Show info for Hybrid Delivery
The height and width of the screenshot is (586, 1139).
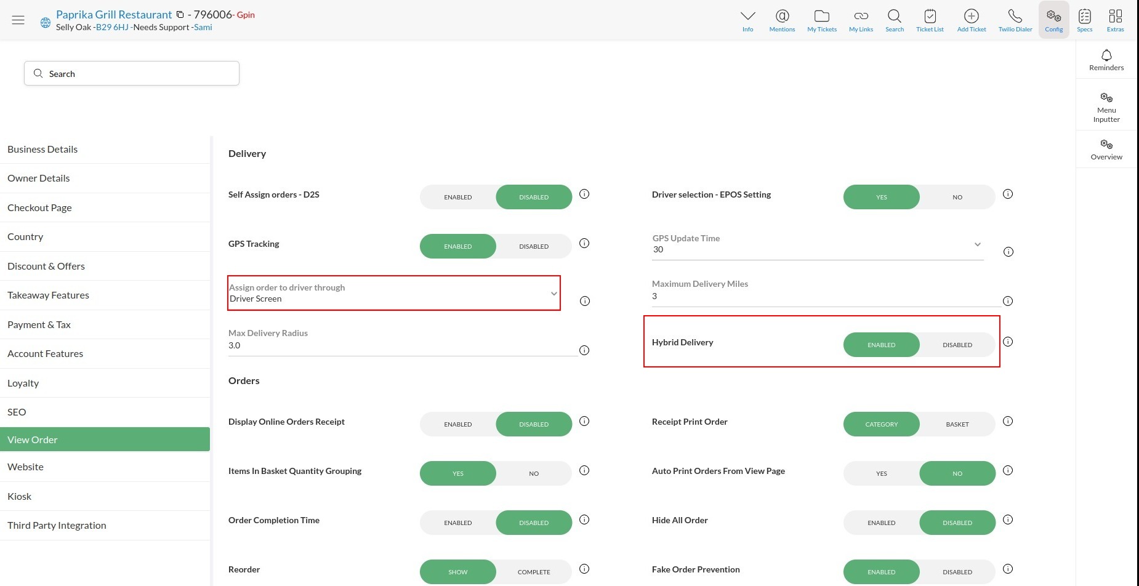1008,342
